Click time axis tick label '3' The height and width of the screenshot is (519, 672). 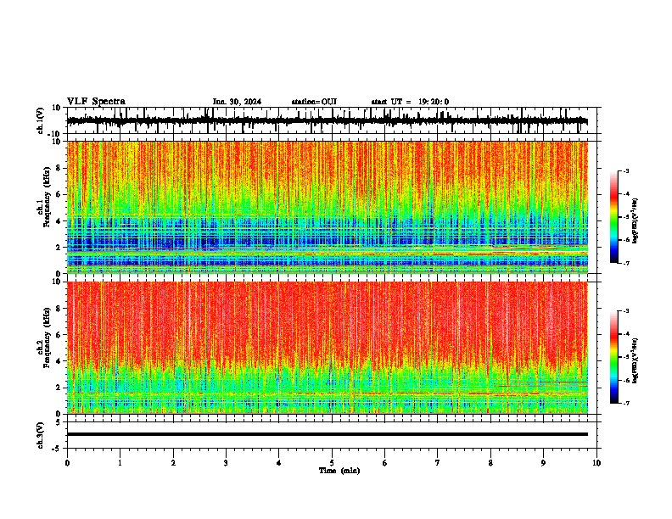click(226, 463)
